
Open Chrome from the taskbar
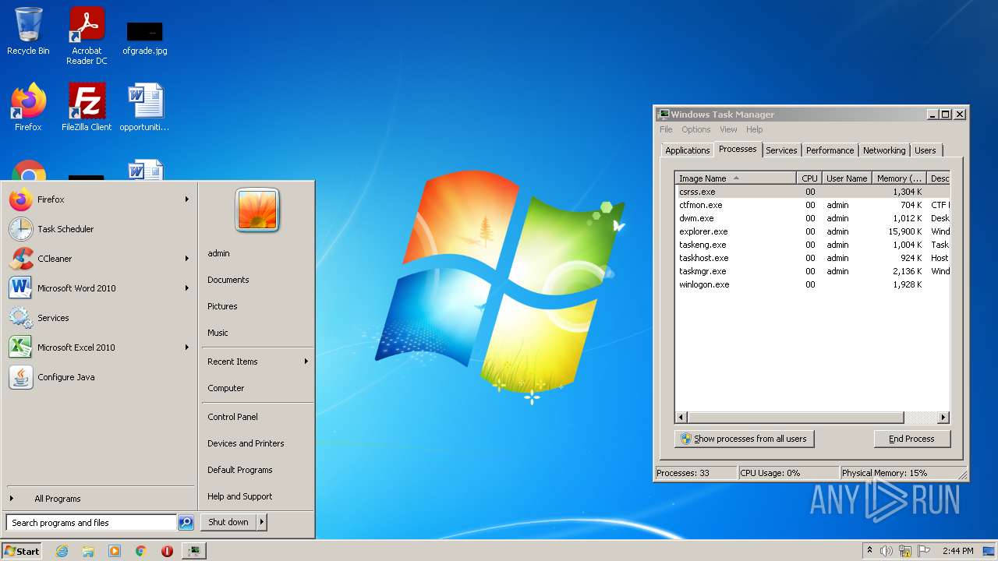tap(141, 551)
